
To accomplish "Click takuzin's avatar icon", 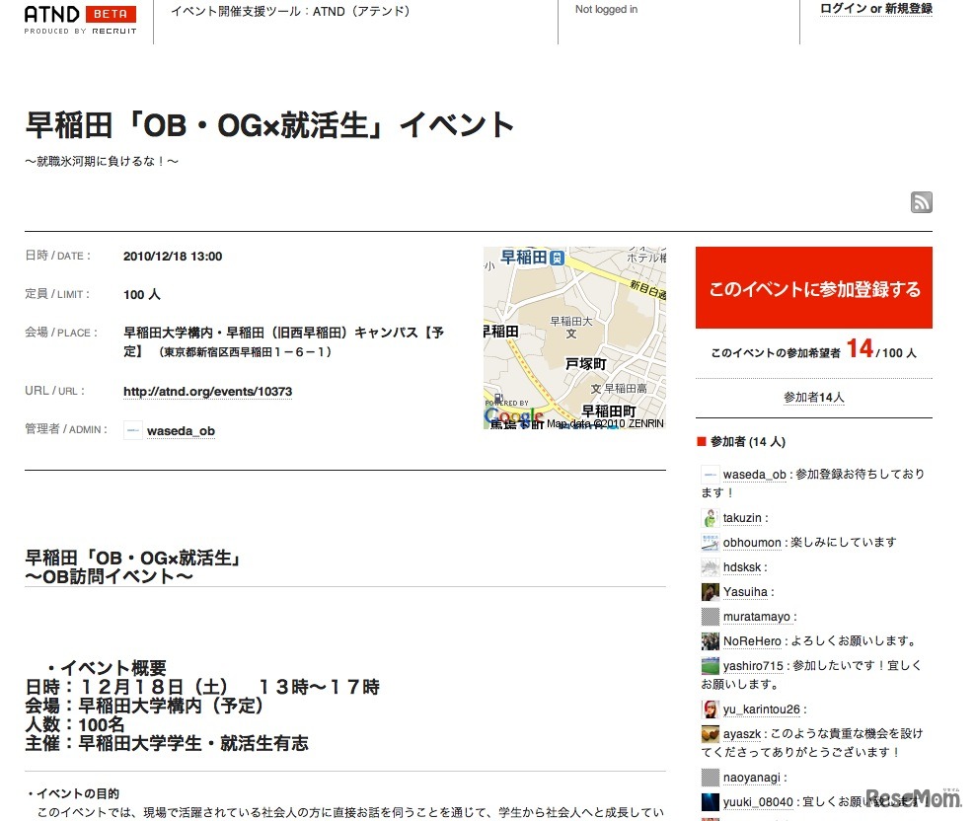I will (710, 517).
